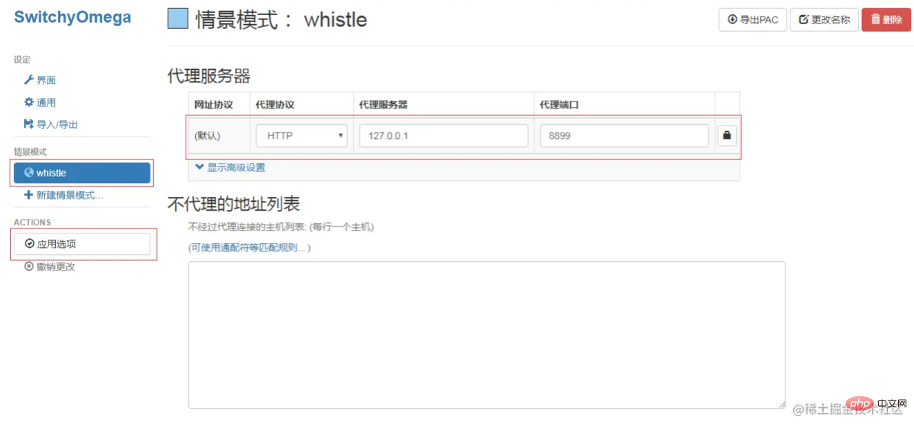This screenshot has height=426, width=914.
Task: Click the save icon for 导入/导出
Action: point(29,124)
